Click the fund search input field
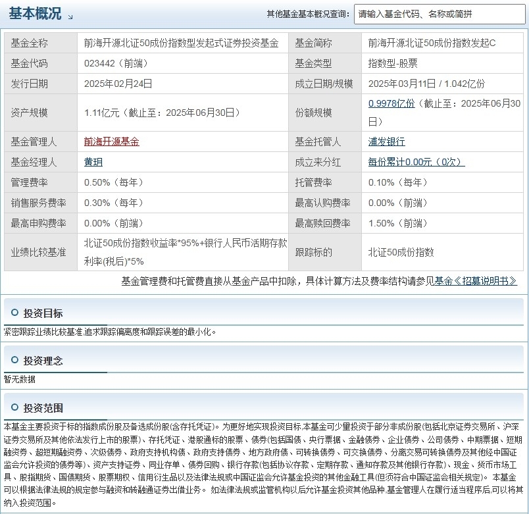The height and width of the screenshot is (514, 529). tap(440, 14)
